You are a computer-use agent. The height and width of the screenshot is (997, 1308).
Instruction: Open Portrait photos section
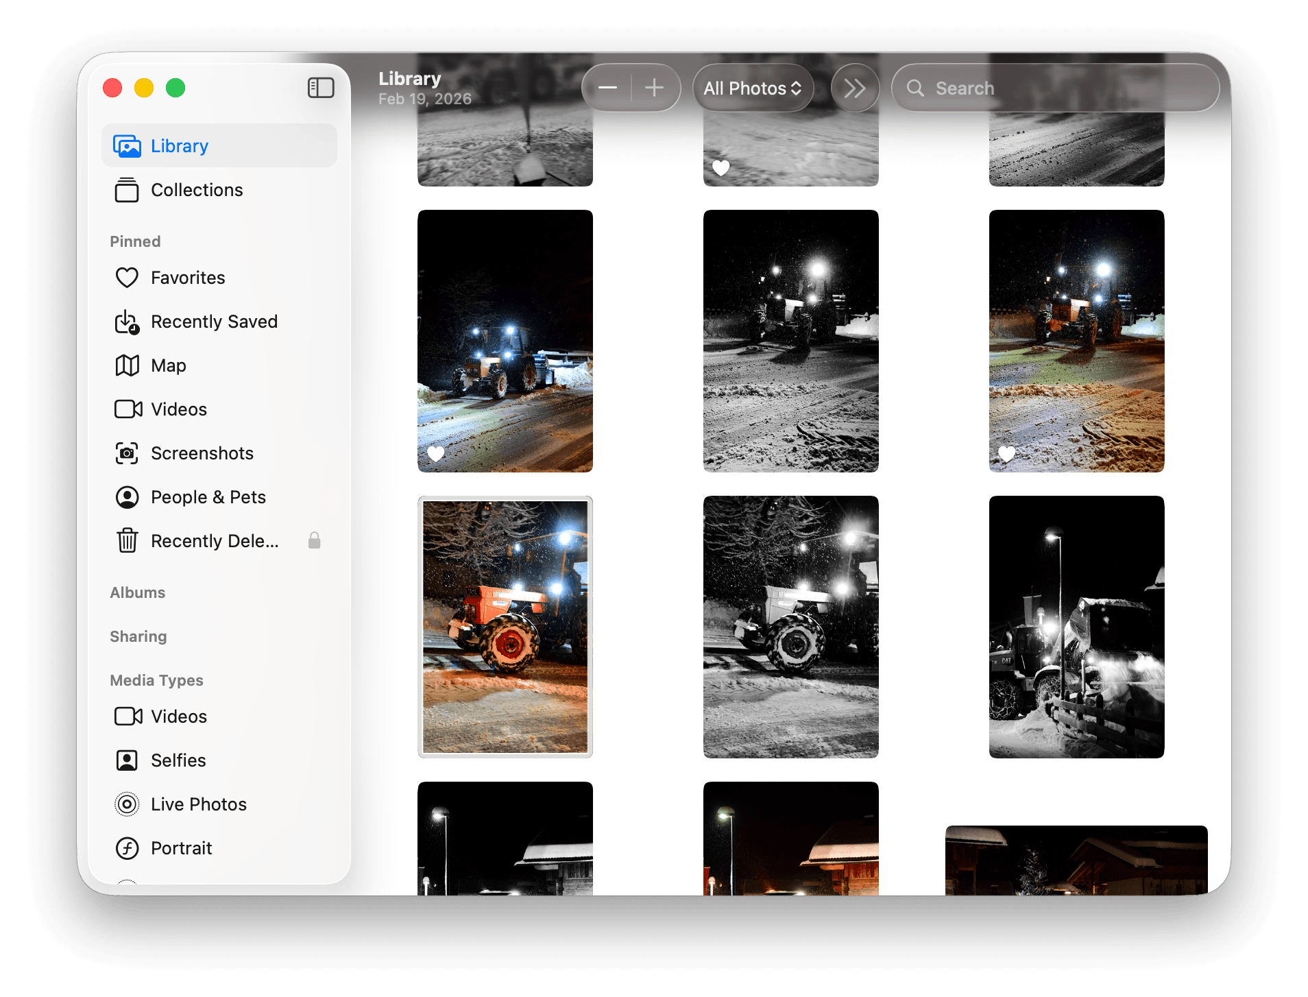tap(181, 848)
